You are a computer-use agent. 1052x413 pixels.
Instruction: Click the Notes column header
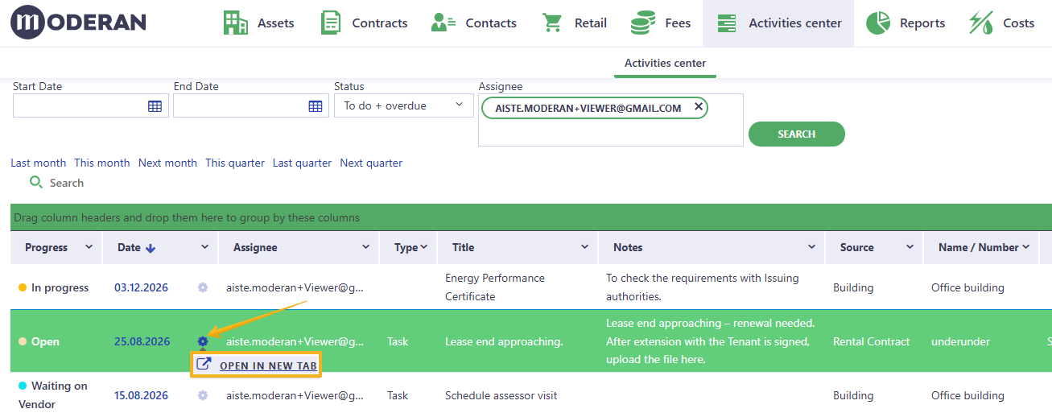click(x=712, y=247)
